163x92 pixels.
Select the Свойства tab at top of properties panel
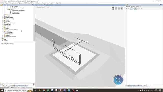click(128, 7)
